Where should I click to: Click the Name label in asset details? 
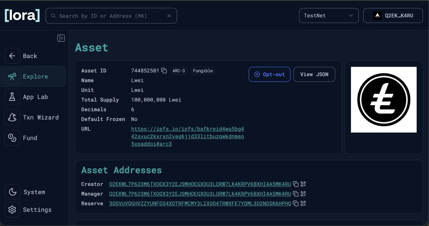coord(88,80)
